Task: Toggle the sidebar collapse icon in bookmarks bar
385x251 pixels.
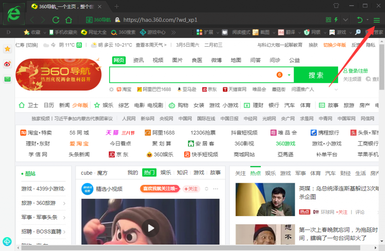Action: [x=9, y=32]
